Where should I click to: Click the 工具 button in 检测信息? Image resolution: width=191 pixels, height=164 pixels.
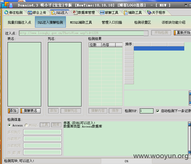coord(45,125)
